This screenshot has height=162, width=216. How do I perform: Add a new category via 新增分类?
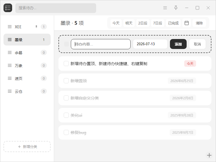27,147
